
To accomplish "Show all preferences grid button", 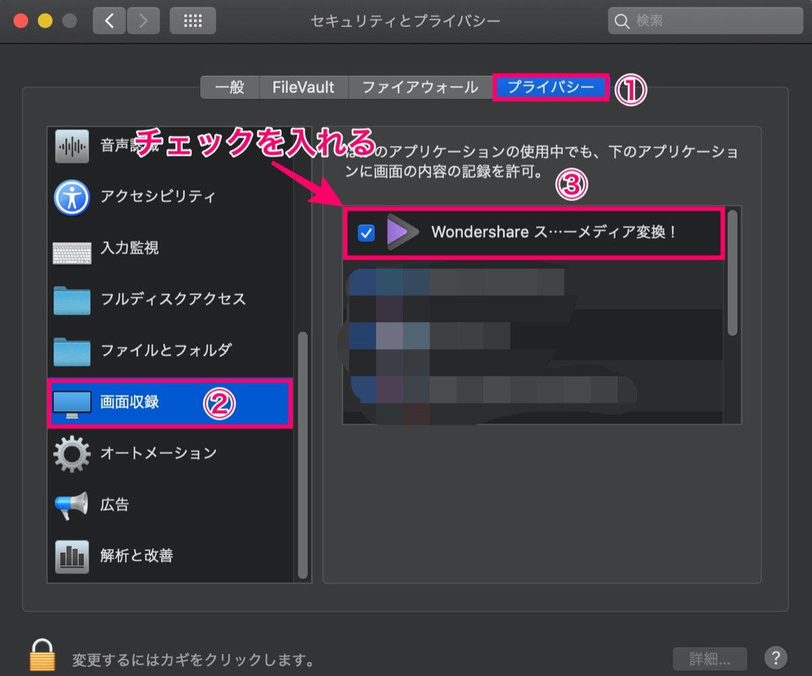I will (193, 21).
